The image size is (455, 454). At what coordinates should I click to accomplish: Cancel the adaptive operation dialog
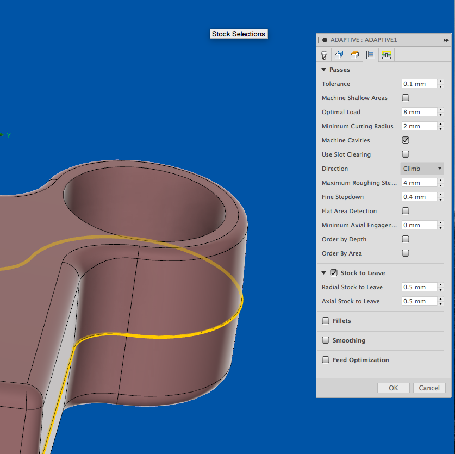click(429, 388)
